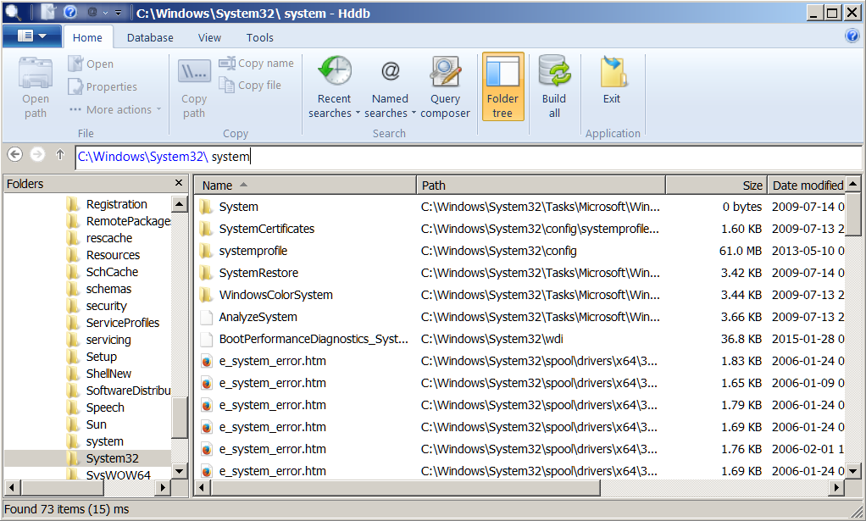Select the security folder in the tree
This screenshot has height=521, width=866.
pos(106,306)
